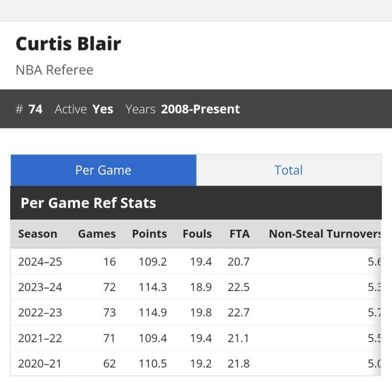This screenshot has width=392, height=382.
Task: Click the 2021–22 season cell
Action: 40,338
